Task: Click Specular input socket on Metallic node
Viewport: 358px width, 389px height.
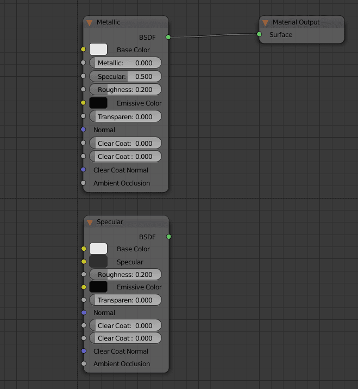Action: click(x=83, y=76)
